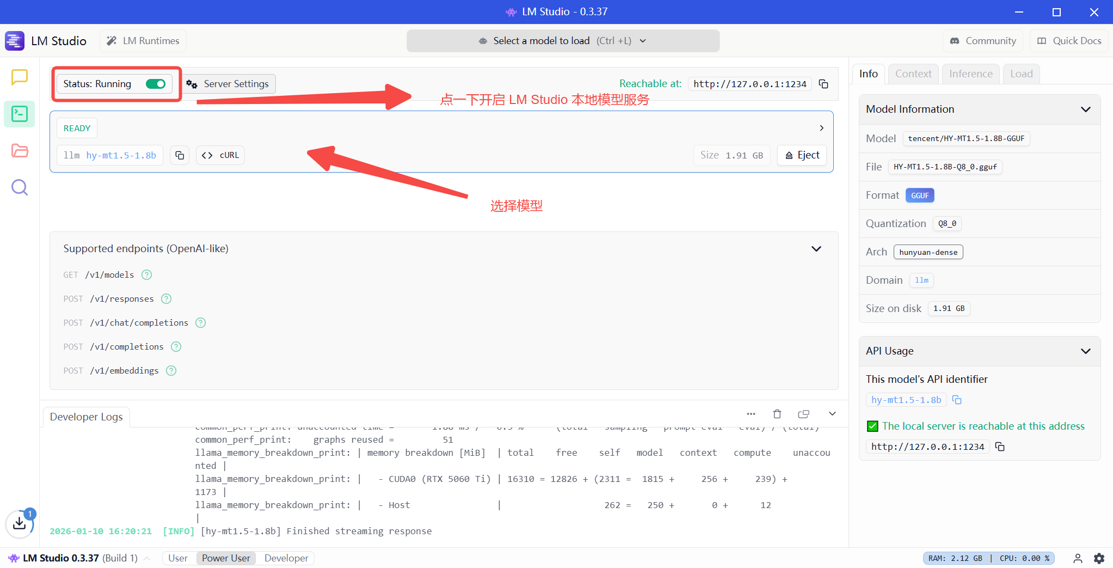Screen dimensions: 1113x568
Task: Show help for POST /v1/completions endpoint
Action: pyautogui.click(x=176, y=347)
